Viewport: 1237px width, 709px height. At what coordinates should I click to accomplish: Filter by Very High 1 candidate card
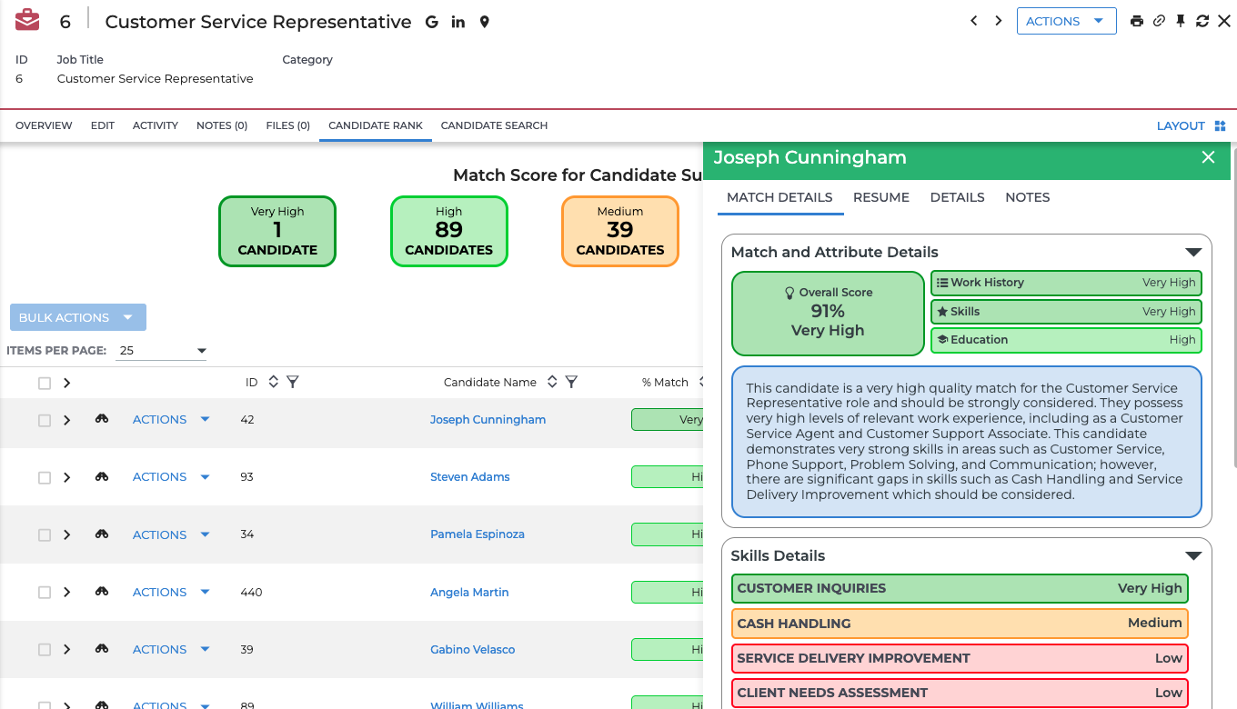tap(277, 232)
